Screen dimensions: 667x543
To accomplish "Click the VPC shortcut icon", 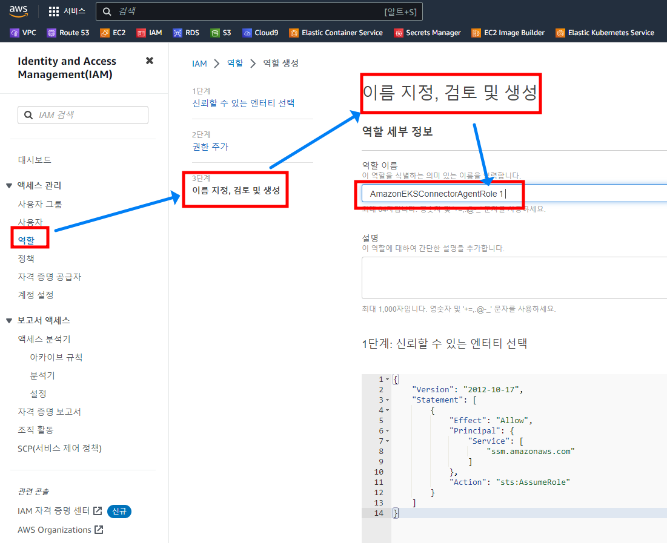I will coord(15,33).
